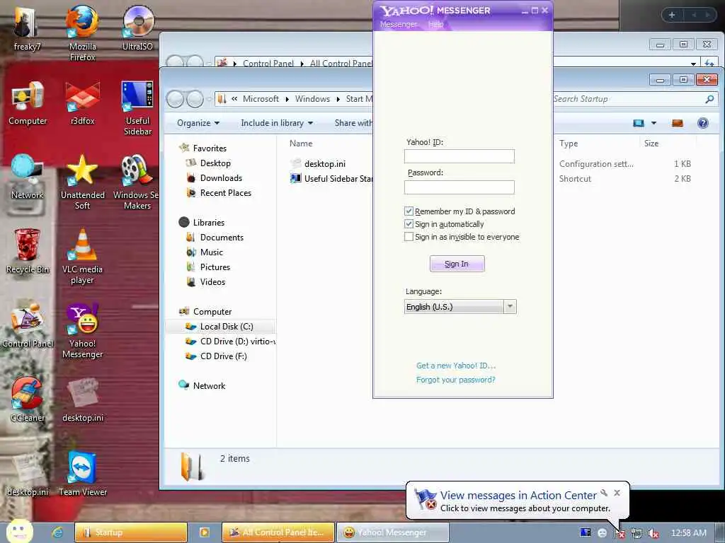The height and width of the screenshot is (543, 725).
Task: Click View messages in Action Center balloon
Action: pyautogui.click(x=518, y=495)
